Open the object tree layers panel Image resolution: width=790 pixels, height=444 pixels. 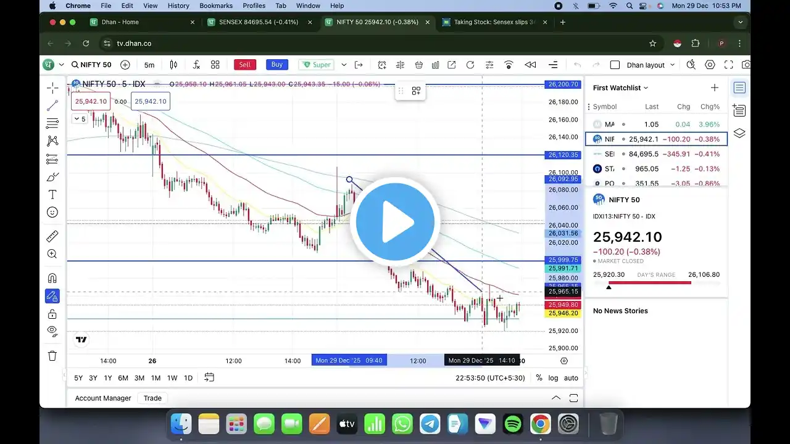[739, 133]
